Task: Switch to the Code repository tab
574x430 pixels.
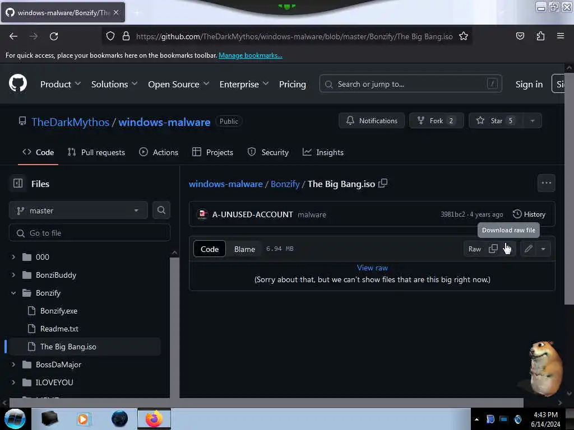Action: [38, 152]
